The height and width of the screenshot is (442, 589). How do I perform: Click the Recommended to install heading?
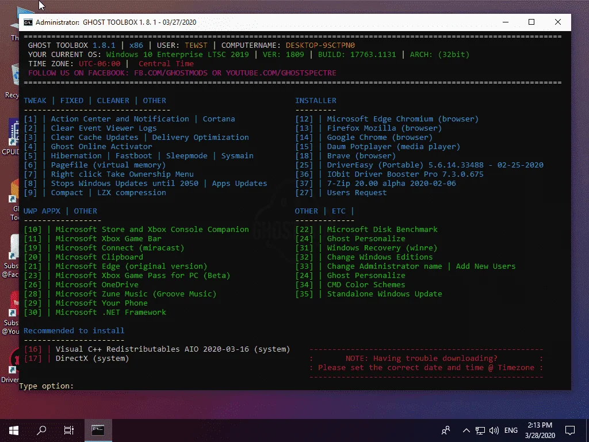pos(74,331)
